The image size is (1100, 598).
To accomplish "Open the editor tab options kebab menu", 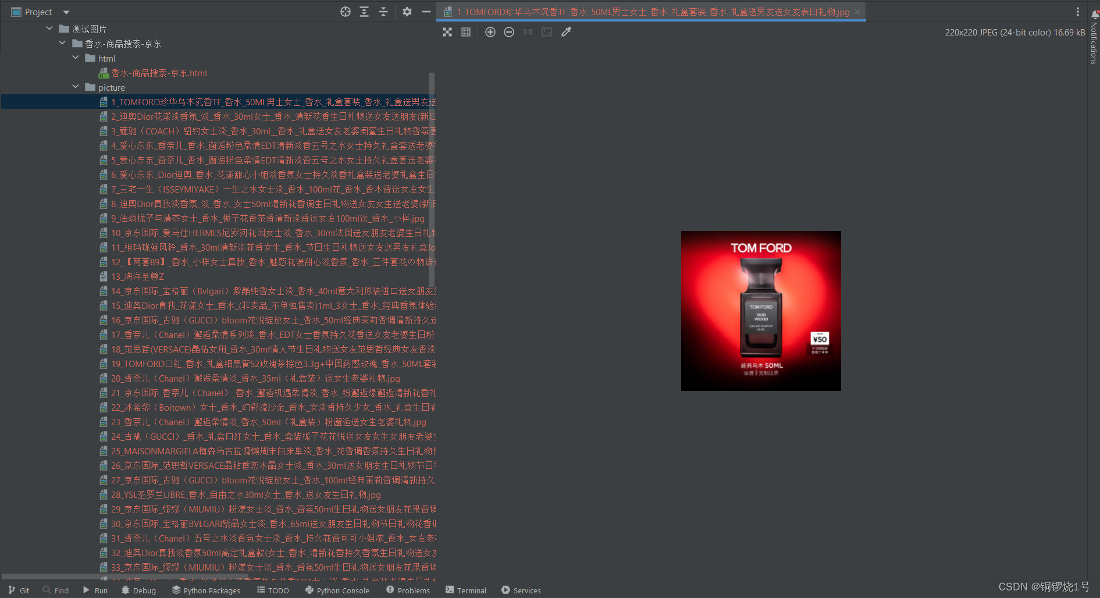I will (1078, 12).
